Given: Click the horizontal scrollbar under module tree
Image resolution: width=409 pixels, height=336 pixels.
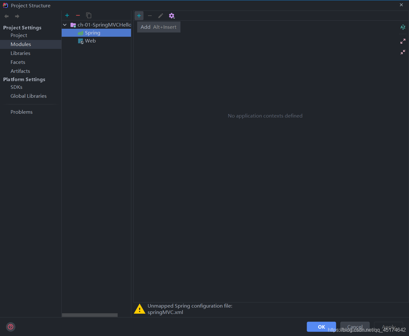Looking at the screenshot, I should pyautogui.click(x=90, y=315).
